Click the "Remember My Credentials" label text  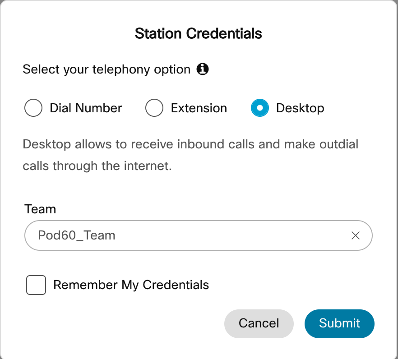point(131,285)
